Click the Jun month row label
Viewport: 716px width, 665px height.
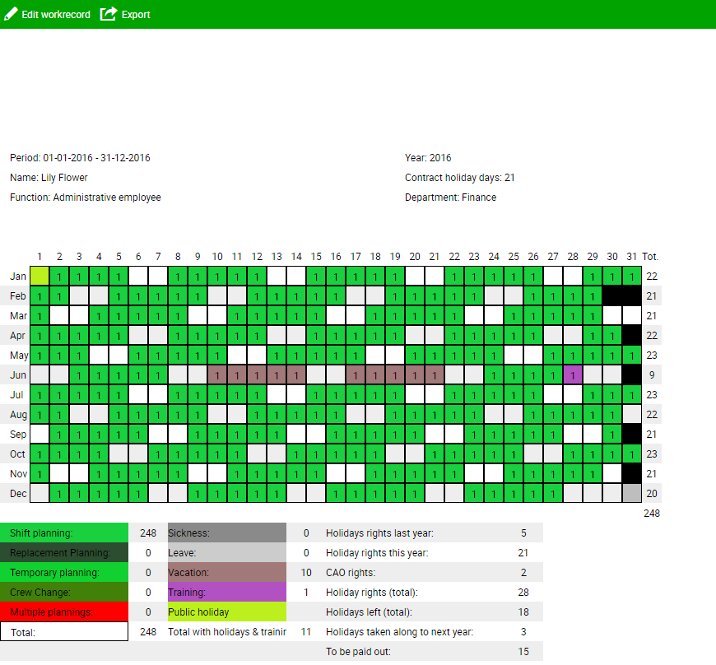click(17, 375)
